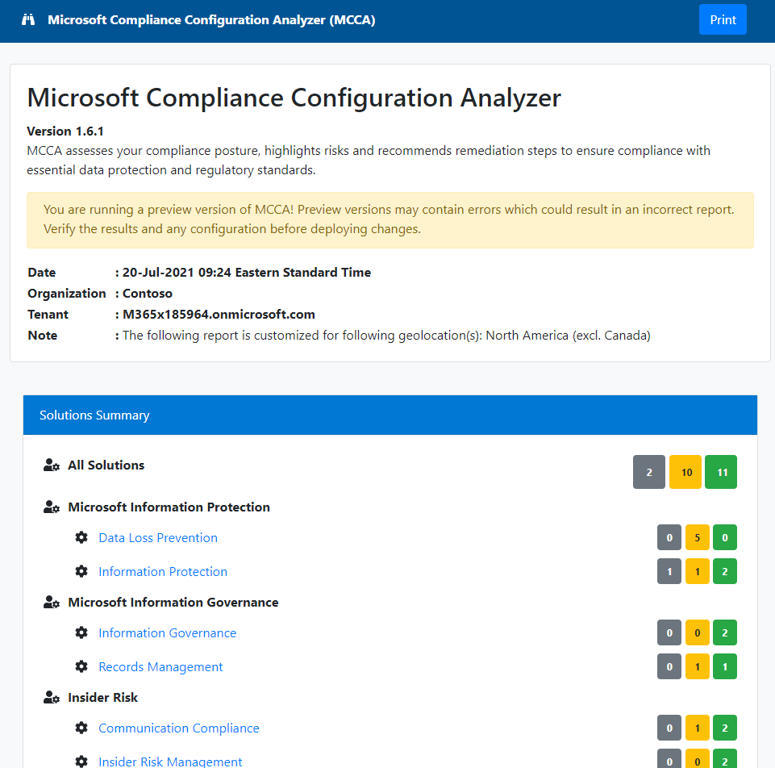Viewport: 775px width, 768px height.
Task: Click the binoculars icon in header
Action: tap(28, 20)
